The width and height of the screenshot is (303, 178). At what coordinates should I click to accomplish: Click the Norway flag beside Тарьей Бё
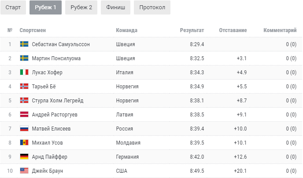tap(24, 87)
